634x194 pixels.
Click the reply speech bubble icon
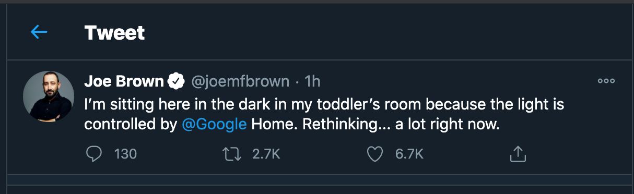tap(93, 154)
